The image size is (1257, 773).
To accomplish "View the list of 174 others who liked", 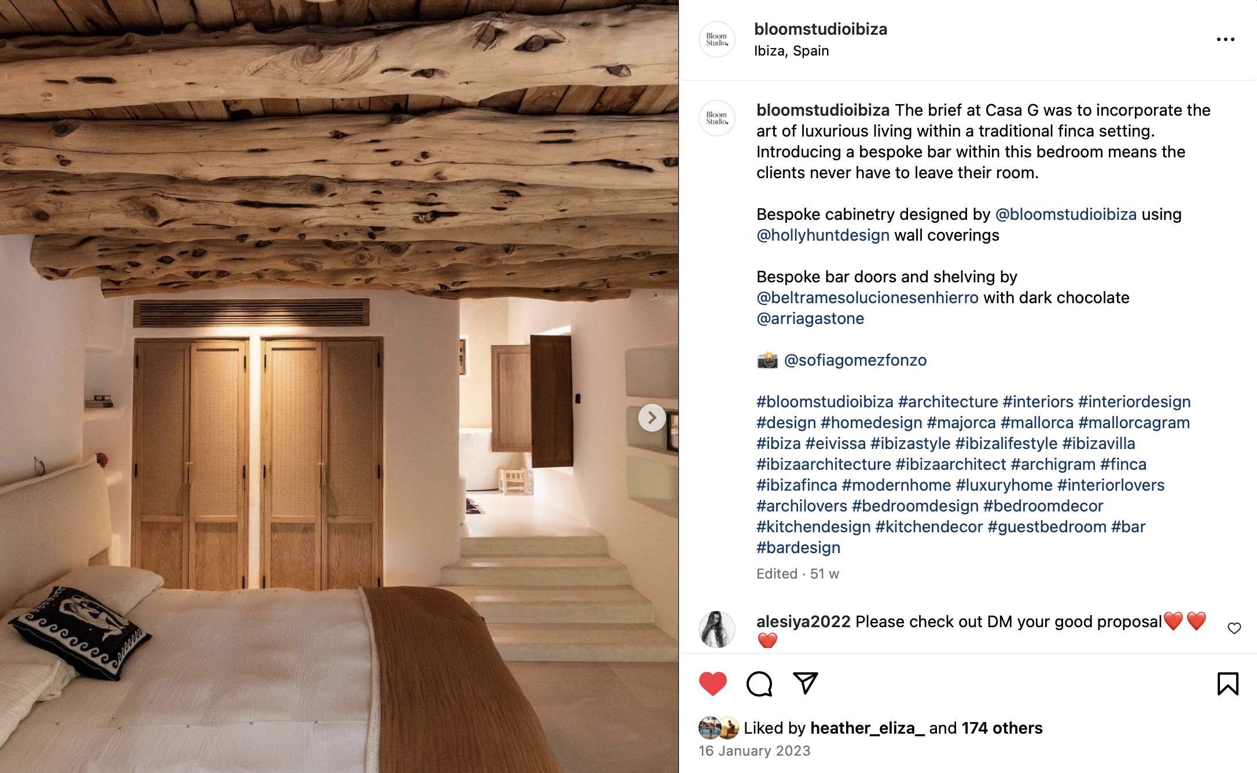I will tap(1002, 728).
